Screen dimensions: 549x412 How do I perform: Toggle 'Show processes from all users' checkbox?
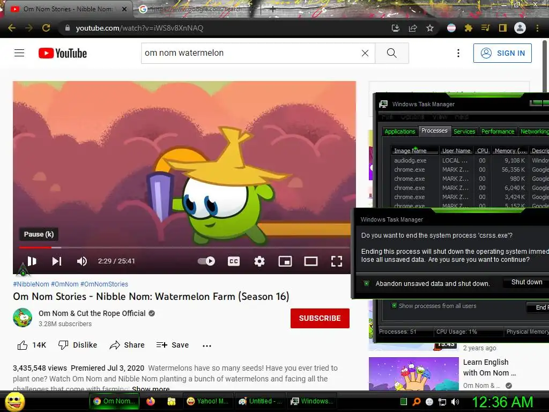click(394, 305)
